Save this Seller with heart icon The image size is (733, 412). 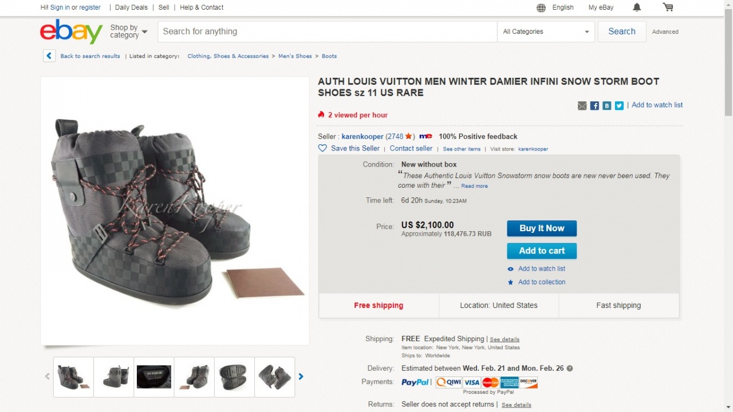click(322, 148)
